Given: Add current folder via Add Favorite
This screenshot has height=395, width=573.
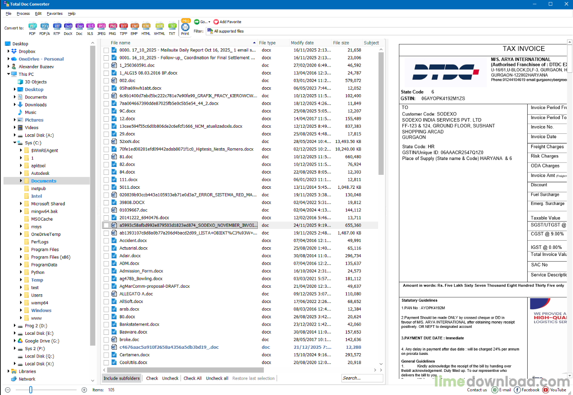Looking at the screenshot, I should (227, 22).
